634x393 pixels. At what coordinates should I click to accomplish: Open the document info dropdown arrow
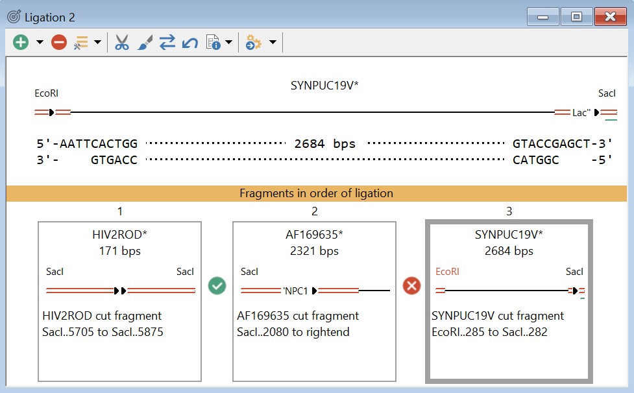coord(229,43)
